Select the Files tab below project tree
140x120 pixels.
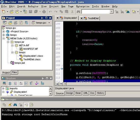[x=15, y=72]
